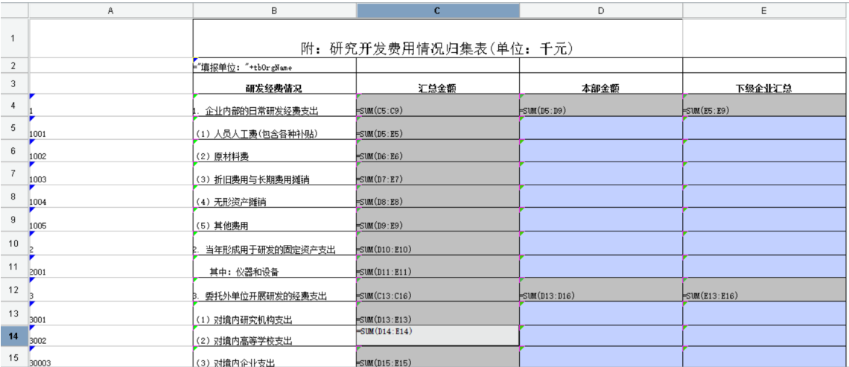Click formula cell =SUM(D10:E10)

pos(438,243)
